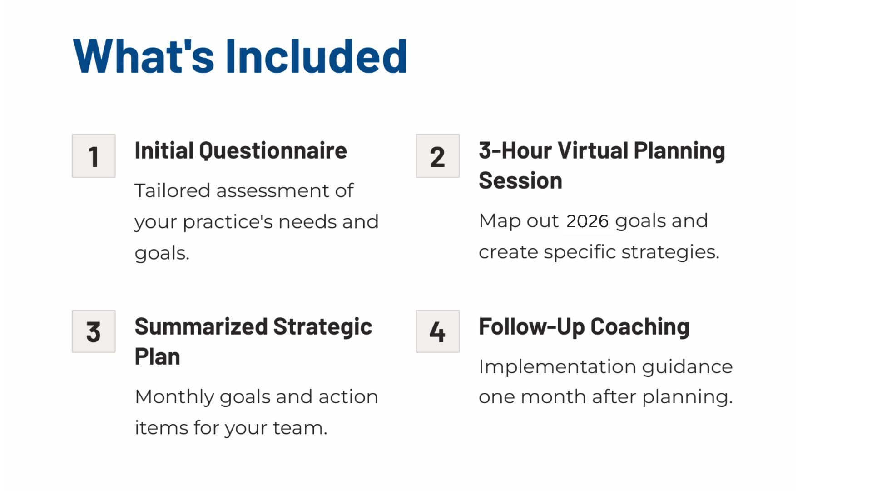The width and height of the screenshot is (872, 491).
Task: Click the Summarized Strategic Plan heading
Action: click(253, 341)
